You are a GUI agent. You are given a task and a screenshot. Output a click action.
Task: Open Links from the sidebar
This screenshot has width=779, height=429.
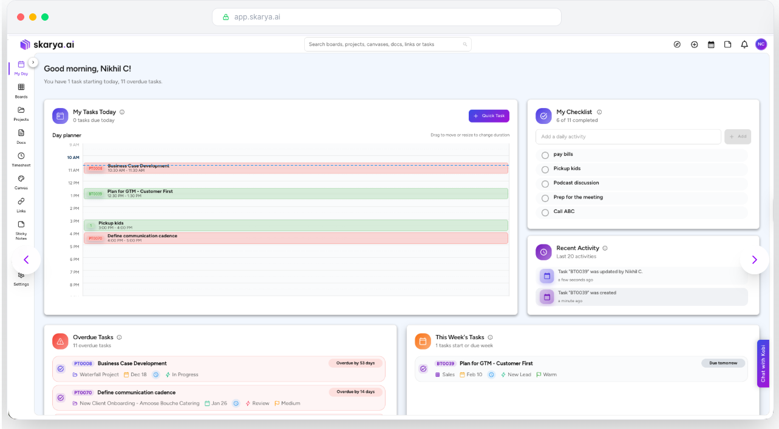pos(21,204)
